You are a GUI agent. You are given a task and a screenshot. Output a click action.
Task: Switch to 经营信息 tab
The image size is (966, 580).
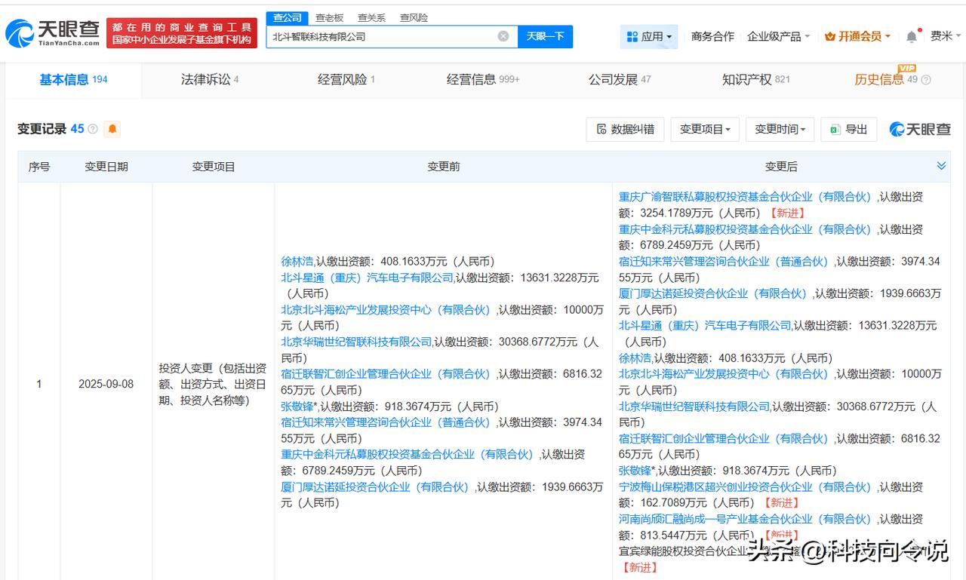(483, 79)
